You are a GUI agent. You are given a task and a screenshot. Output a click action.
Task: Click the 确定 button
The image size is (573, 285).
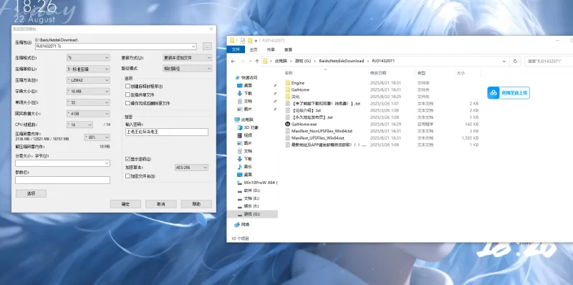point(125,204)
